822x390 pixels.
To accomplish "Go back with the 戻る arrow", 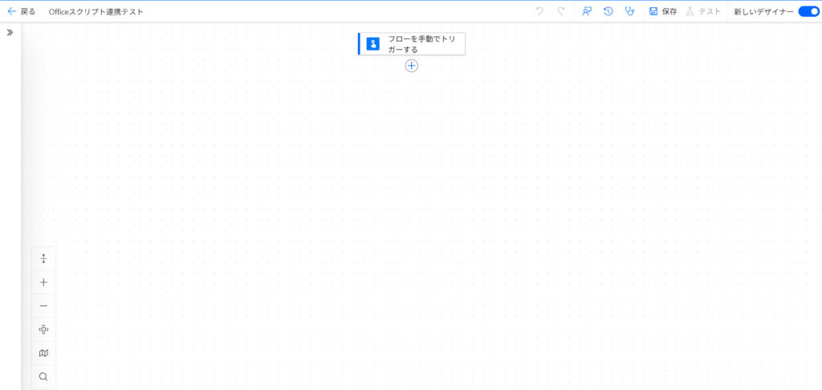I will (21, 11).
